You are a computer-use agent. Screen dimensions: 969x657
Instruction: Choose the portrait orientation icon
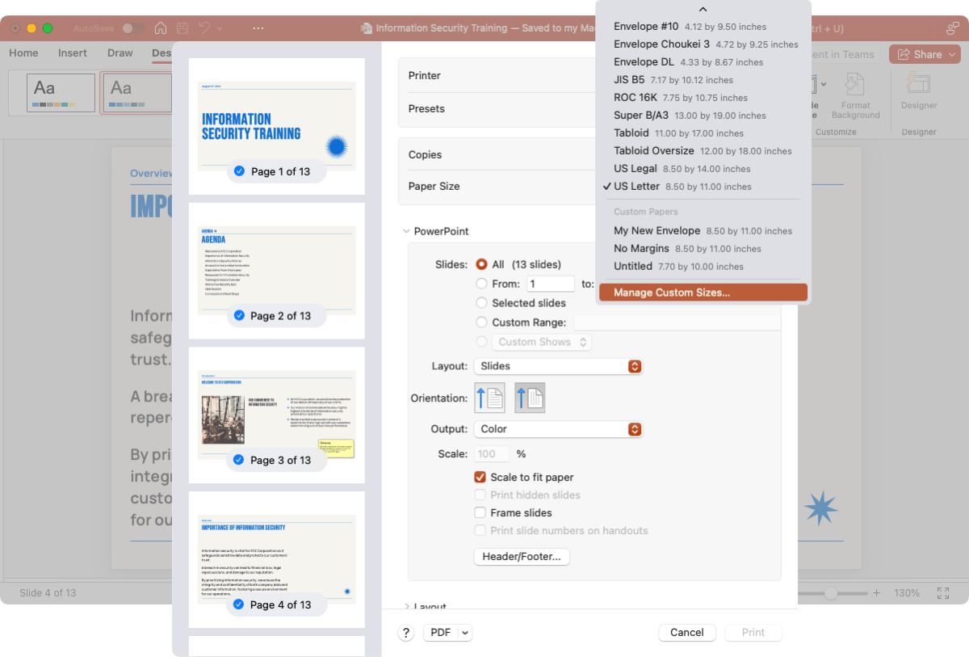point(489,398)
